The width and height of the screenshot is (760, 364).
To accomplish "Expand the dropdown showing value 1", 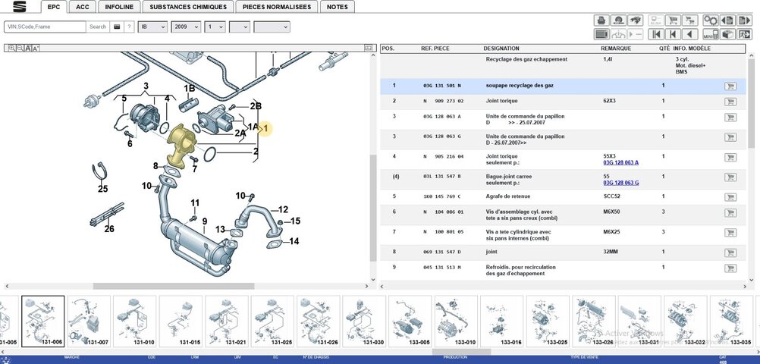I will (215, 27).
